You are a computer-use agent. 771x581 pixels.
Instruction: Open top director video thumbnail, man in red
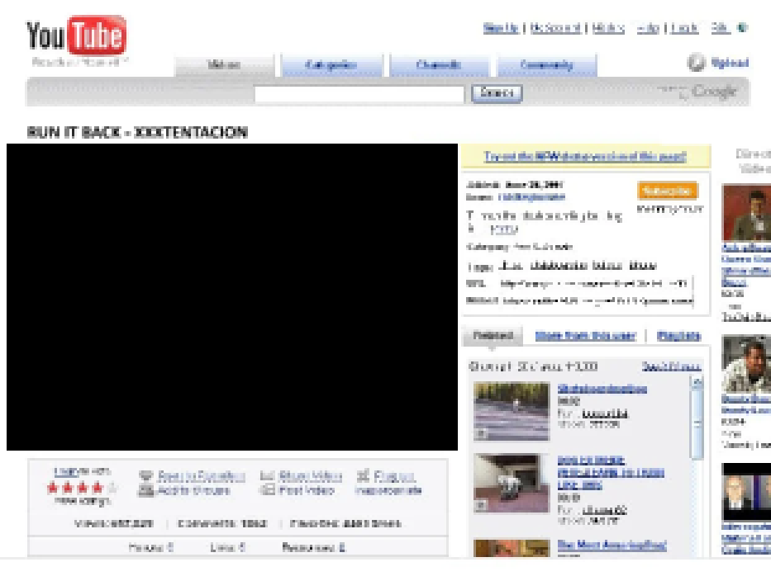pos(746,213)
